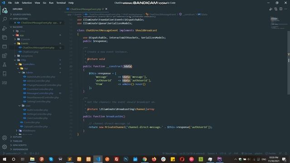
Task: Open AuthController.php in User folder
Action: point(37,110)
